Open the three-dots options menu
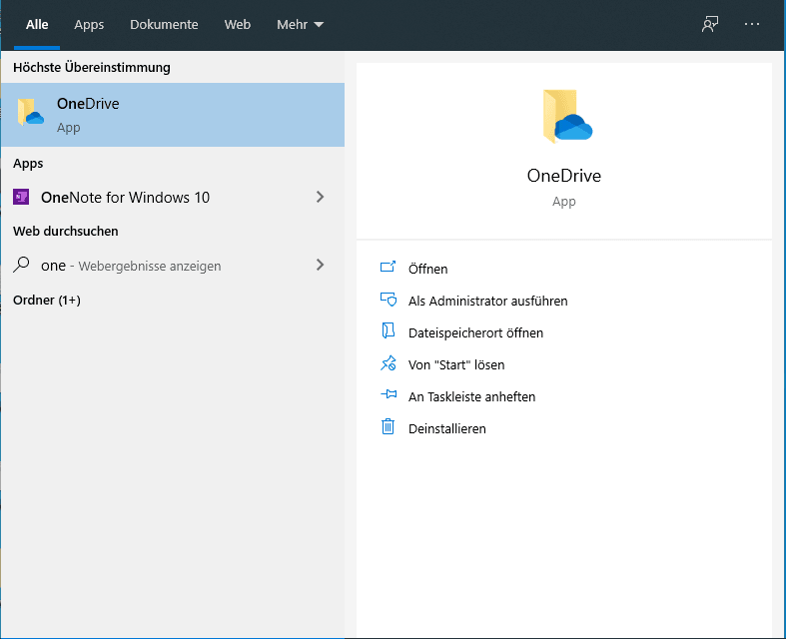This screenshot has height=639, width=786. click(752, 24)
